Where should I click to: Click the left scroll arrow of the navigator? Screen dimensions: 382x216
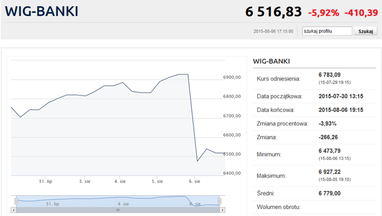tap(14, 210)
